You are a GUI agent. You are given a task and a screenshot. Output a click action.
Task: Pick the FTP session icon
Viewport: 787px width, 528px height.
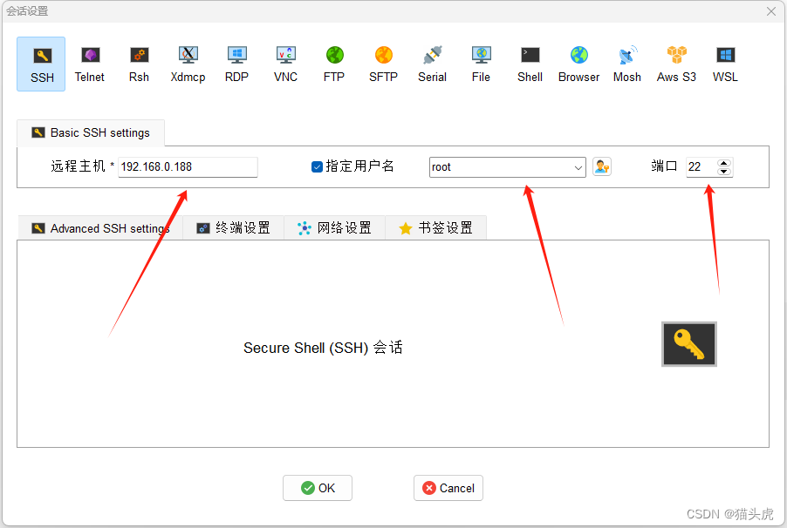pyautogui.click(x=334, y=64)
